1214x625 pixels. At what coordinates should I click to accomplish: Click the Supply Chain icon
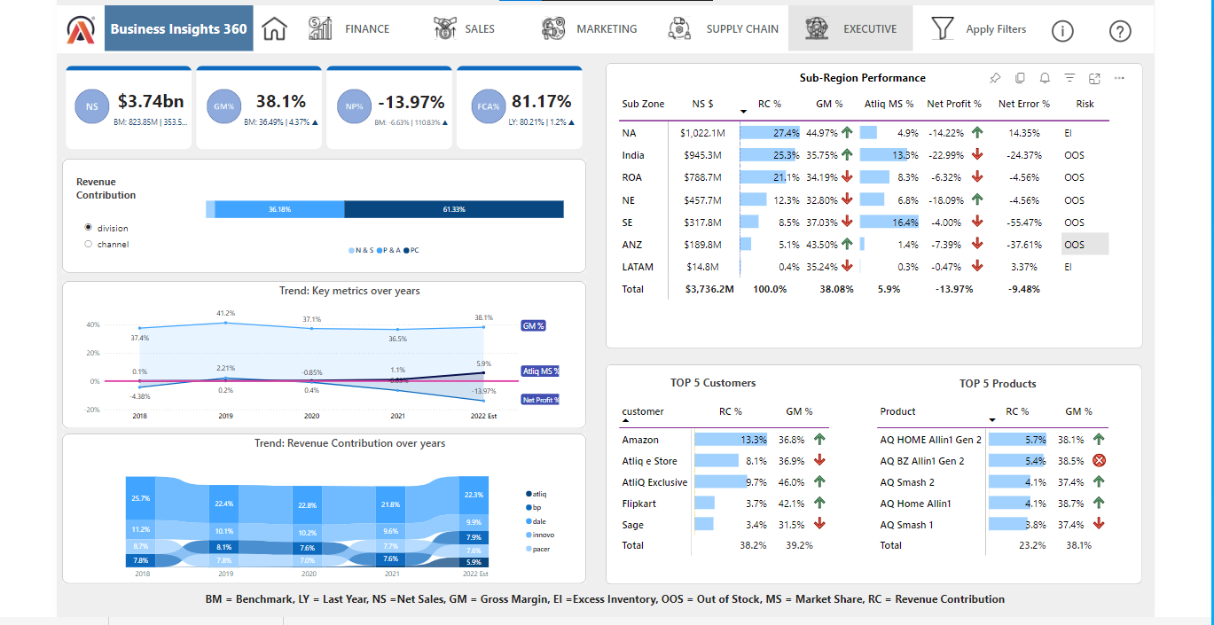pos(680,28)
